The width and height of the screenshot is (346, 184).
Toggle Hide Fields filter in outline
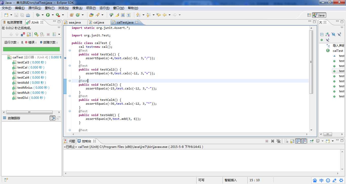coord(333,34)
